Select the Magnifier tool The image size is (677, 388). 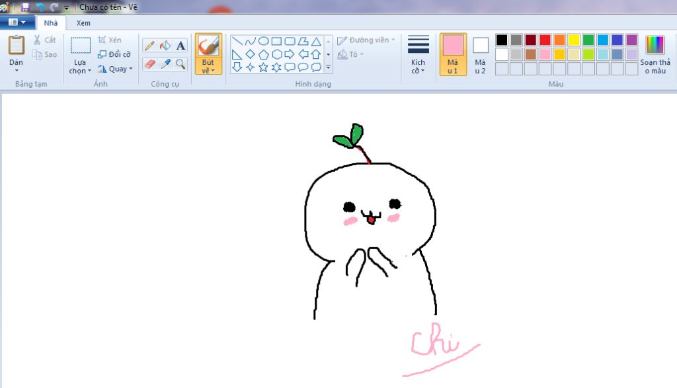pos(180,64)
